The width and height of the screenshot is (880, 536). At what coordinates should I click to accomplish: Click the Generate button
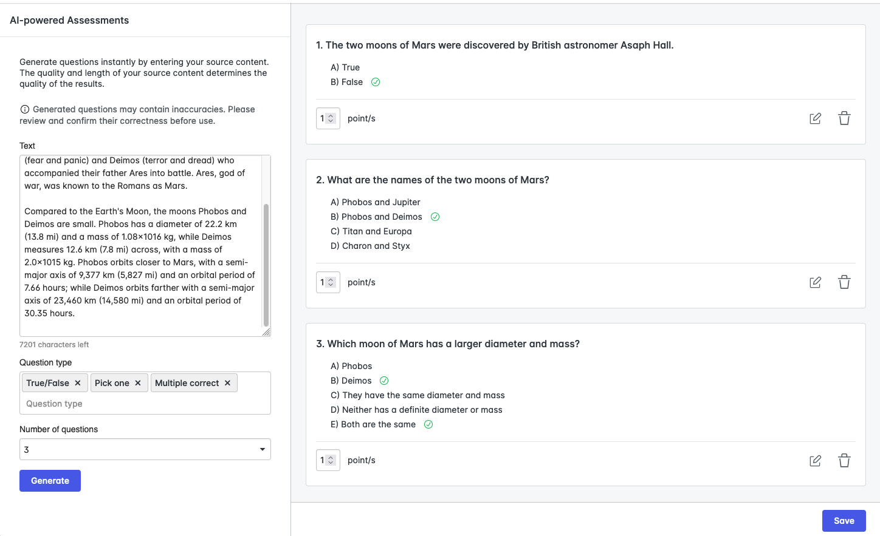[50, 481]
